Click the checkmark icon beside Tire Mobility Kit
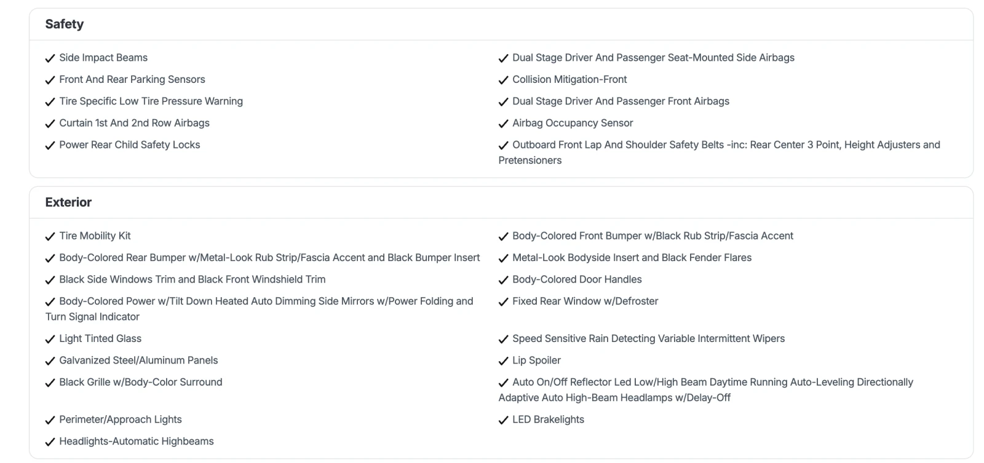 pos(50,236)
